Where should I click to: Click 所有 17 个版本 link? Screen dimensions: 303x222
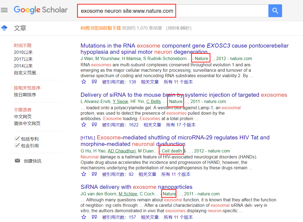point(181,125)
